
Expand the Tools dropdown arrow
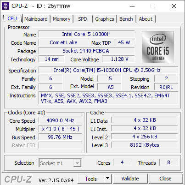(x=108, y=179)
